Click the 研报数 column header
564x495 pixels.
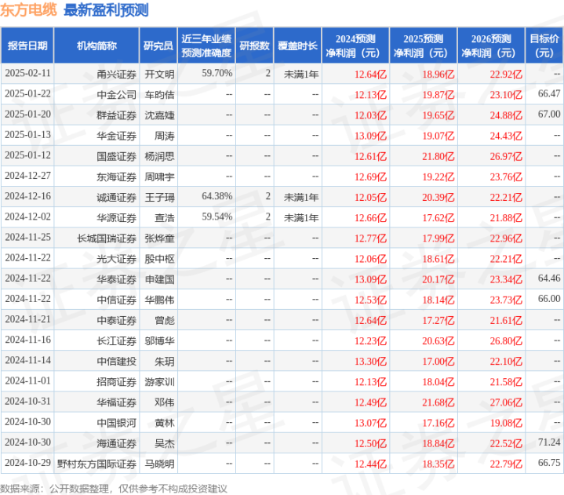(x=254, y=45)
